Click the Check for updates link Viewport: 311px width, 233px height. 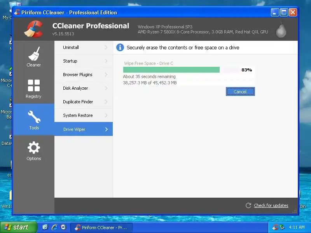pyautogui.click(x=271, y=205)
